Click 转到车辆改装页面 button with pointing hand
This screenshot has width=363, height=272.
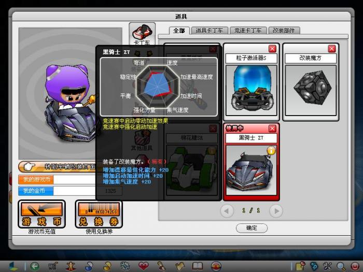coord(57,166)
